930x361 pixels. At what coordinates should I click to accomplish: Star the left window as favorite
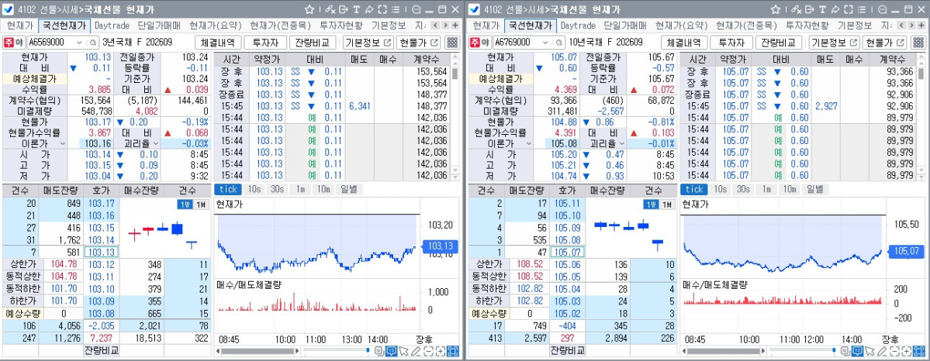(309, 9)
